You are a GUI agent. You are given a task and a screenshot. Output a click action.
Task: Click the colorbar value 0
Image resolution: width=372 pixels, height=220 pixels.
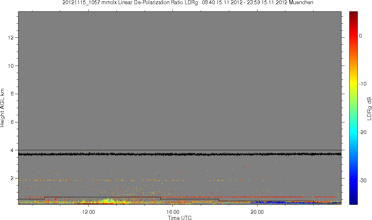click(361, 36)
